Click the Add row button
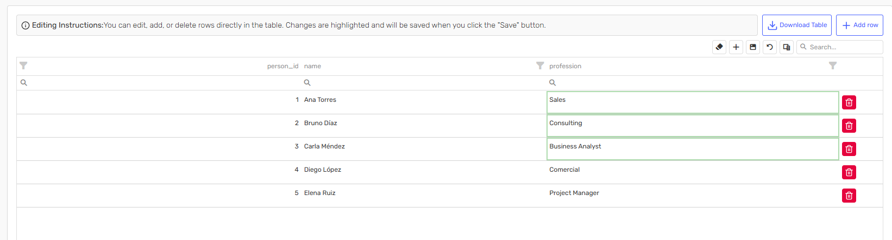This screenshot has width=892, height=240. coord(859,25)
